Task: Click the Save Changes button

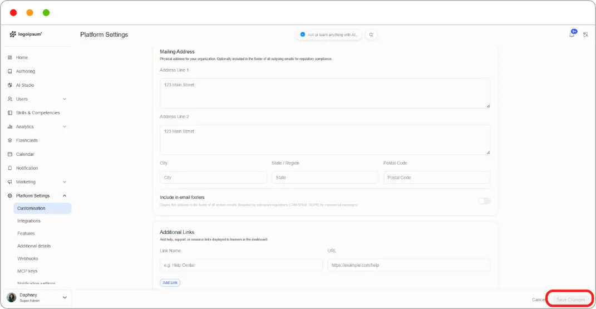Action: (570, 300)
